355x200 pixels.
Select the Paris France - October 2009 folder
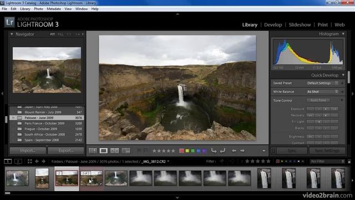click(47, 123)
